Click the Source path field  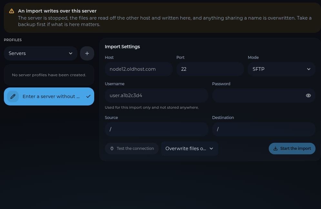coord(156,129)
